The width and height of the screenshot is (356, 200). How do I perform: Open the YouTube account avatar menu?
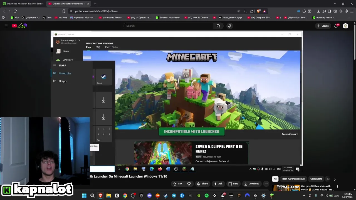tap(345, 26)
